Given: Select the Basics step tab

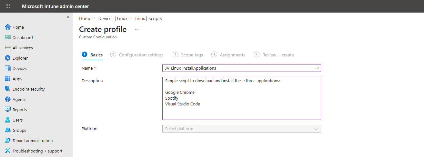Looking at the screenshot, I should (x=92, y=55).
